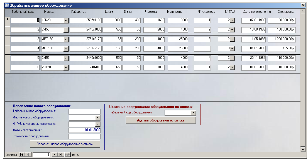This screenshot has height=165, width=308.
Task: Click the form icon in title bar
Action: 7,5
